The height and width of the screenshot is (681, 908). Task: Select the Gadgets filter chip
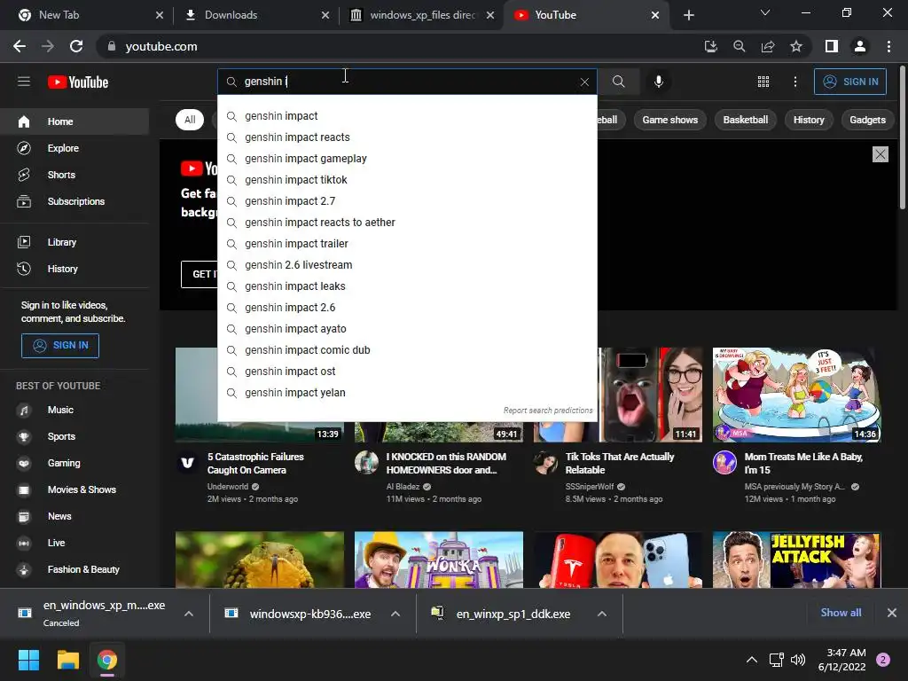pyautogui.click(x=867, y=120)
